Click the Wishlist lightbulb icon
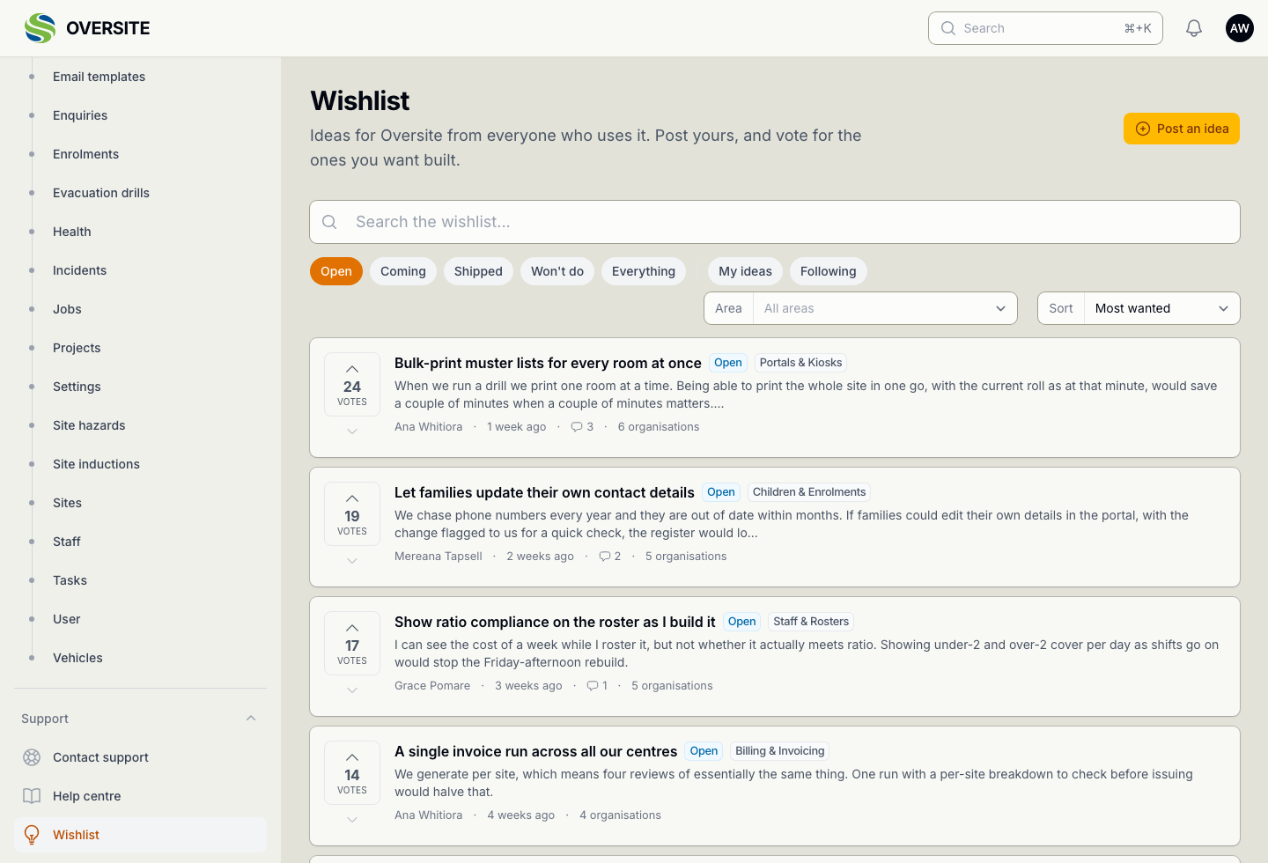Screen dimensions: 1268x863 point(32,835)
